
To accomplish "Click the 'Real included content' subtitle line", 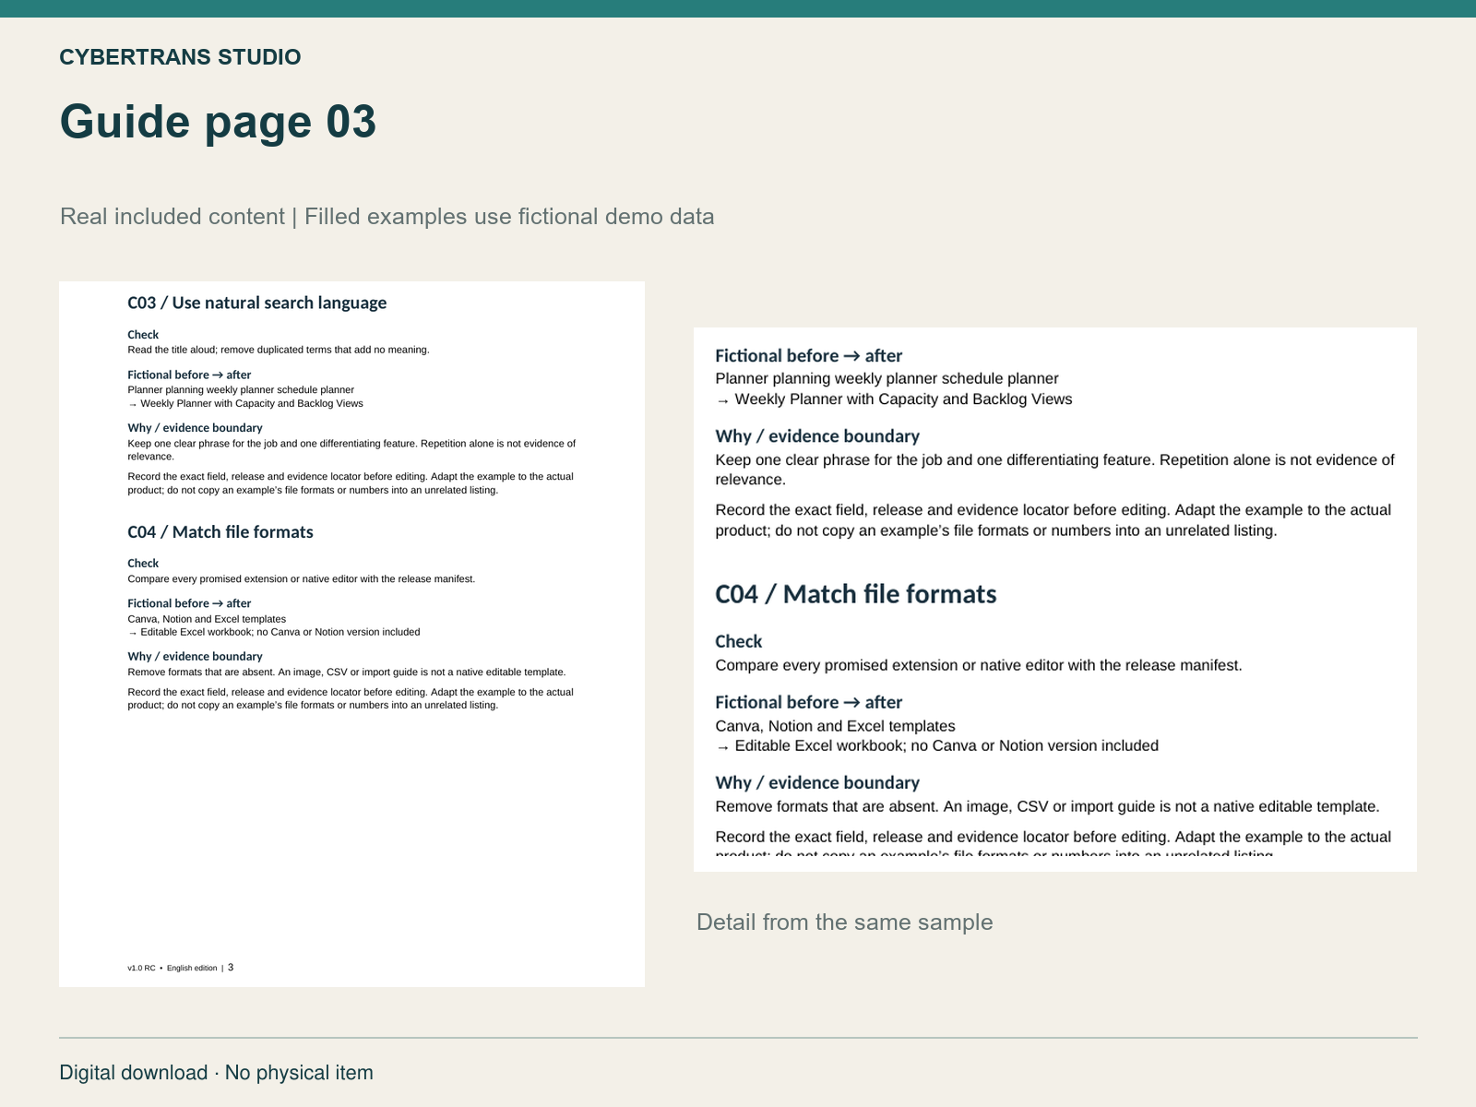I will (387, 217).
